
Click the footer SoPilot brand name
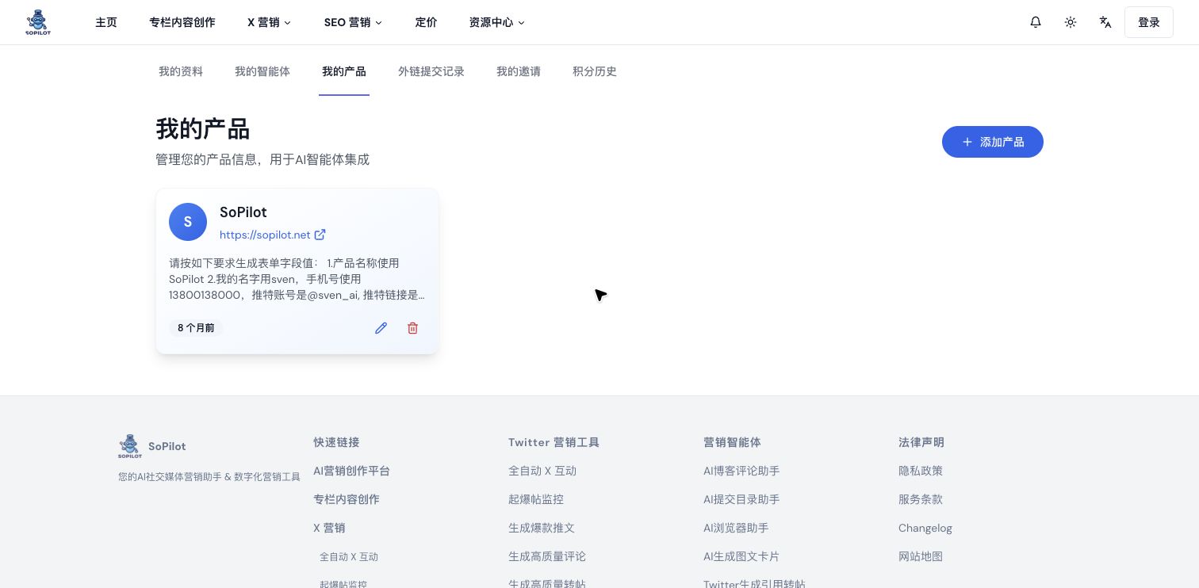[x=167, y=446]
